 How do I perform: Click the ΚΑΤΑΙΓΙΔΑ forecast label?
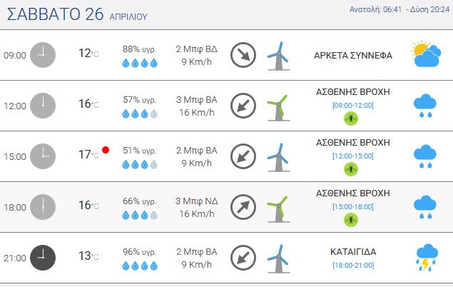click(x=353, y=252)
